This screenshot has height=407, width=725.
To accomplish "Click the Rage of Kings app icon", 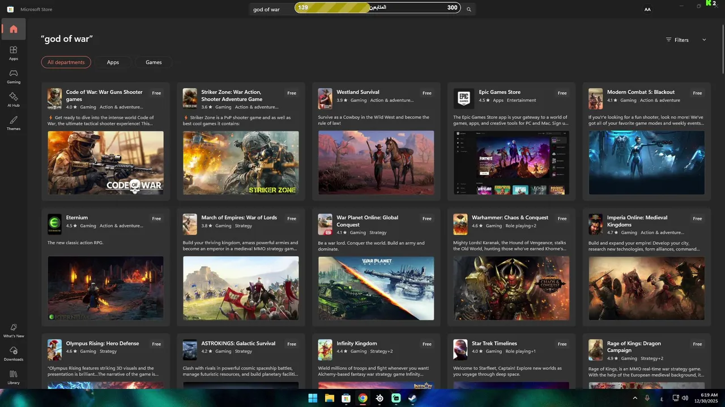I will (595, 350).
